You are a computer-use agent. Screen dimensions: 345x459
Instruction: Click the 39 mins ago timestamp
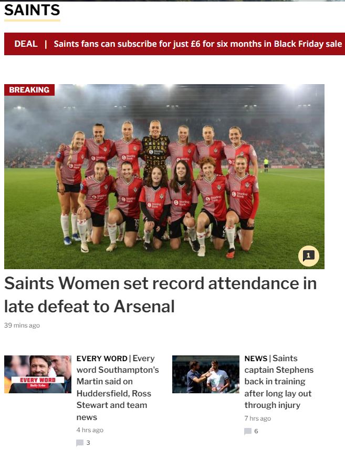(22, 325)
